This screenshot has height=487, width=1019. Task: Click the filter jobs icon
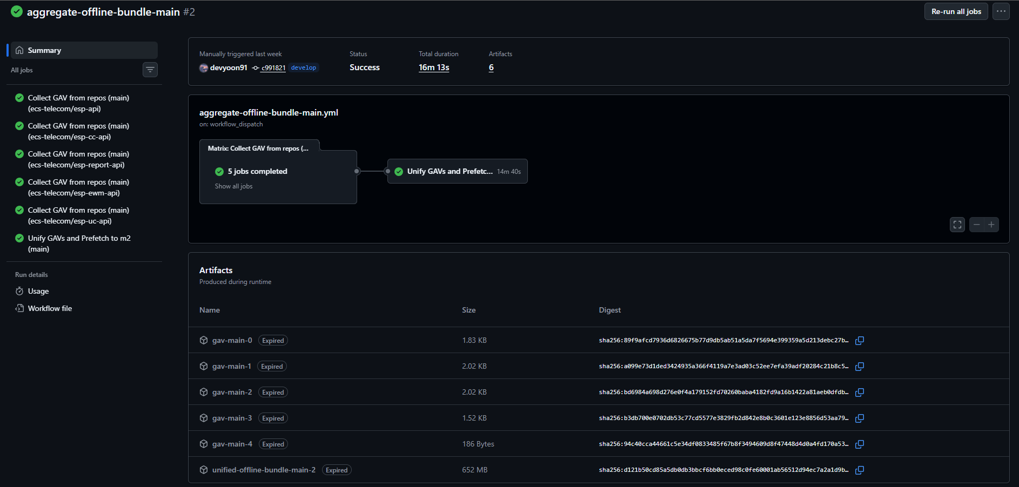[x=150, y=70]
